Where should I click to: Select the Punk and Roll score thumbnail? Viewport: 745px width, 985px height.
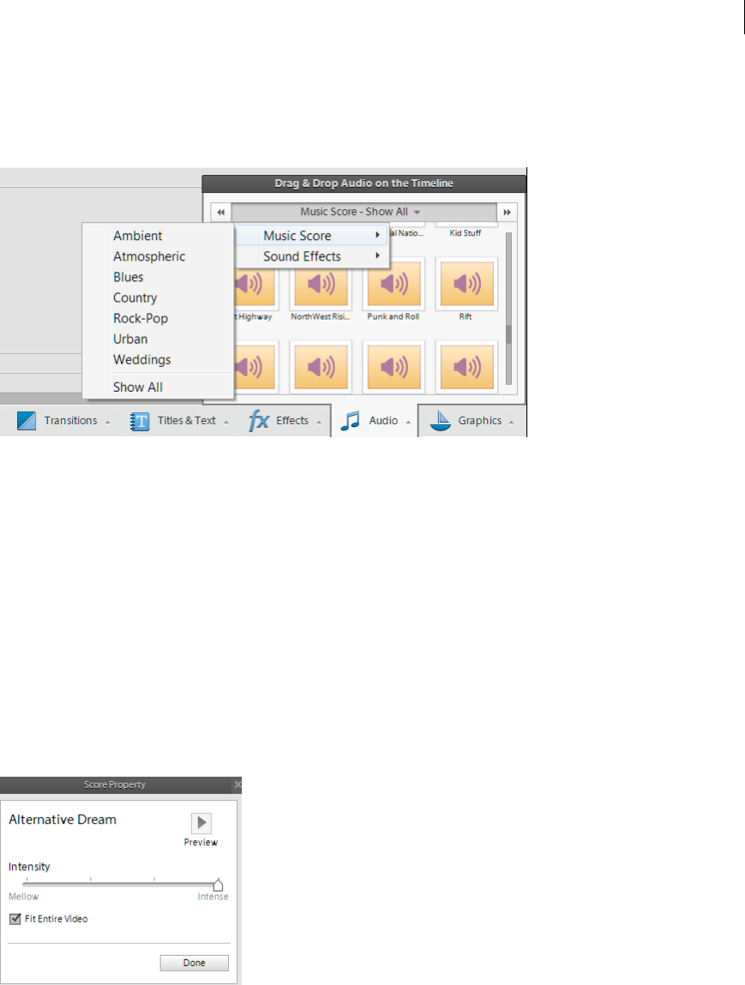pyautogui.click(x=394, y=284)
